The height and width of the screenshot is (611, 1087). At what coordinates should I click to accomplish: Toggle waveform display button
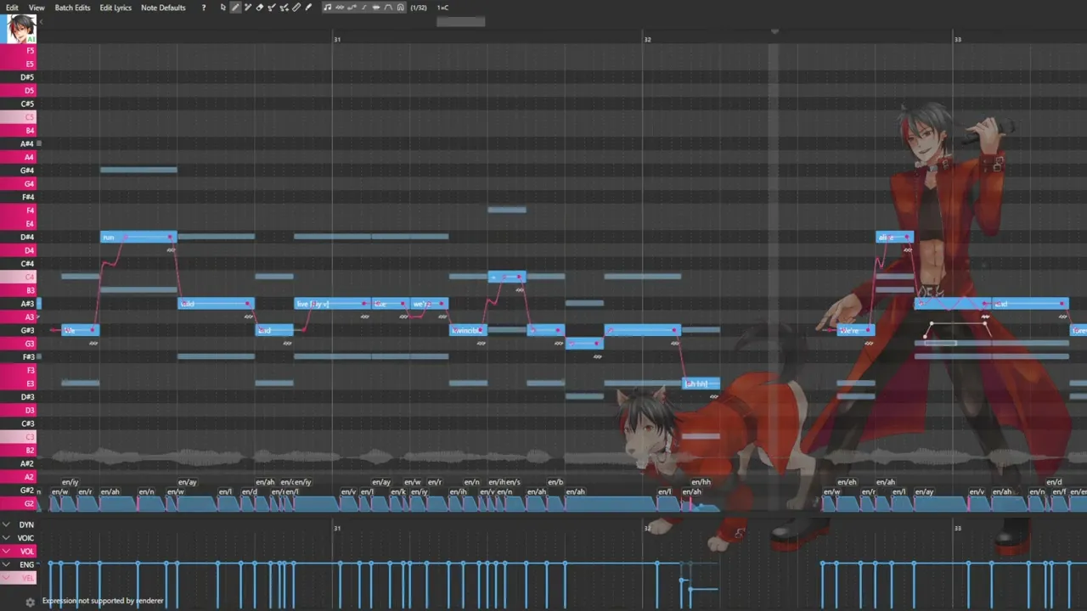click(376, 8)
